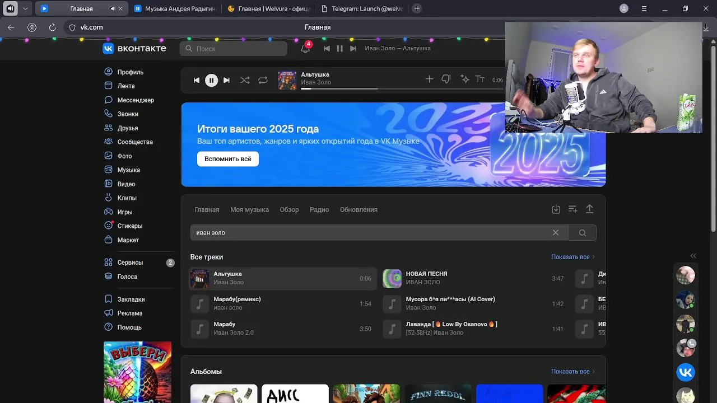Switch to the Радио tab
The height and width of the screenshot is (403, 717).
pyautogui.click(x=319, y=210)
